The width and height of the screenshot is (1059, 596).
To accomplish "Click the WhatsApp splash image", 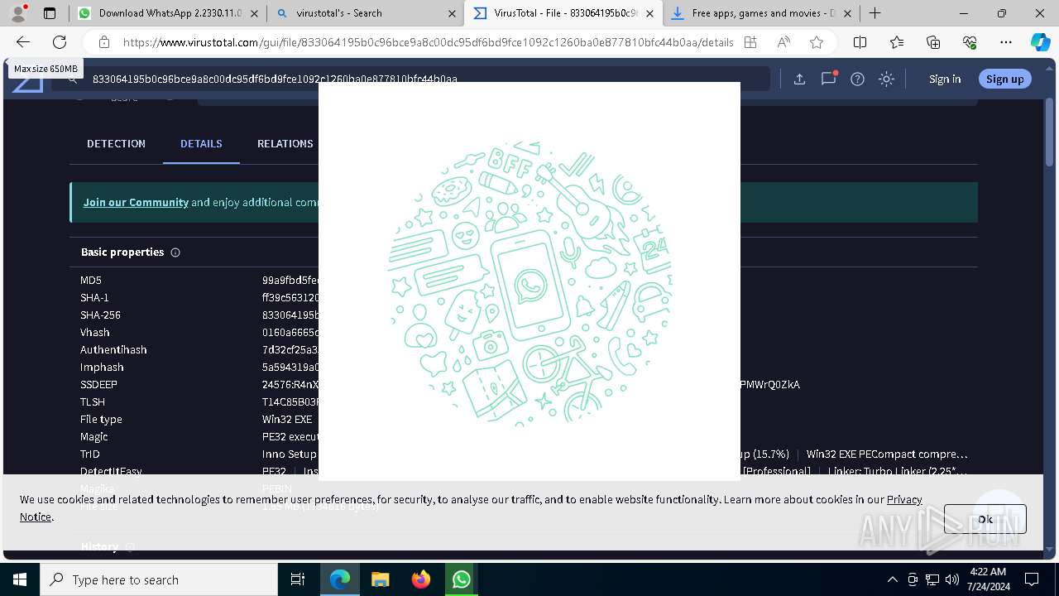I will tap(529, 281).
